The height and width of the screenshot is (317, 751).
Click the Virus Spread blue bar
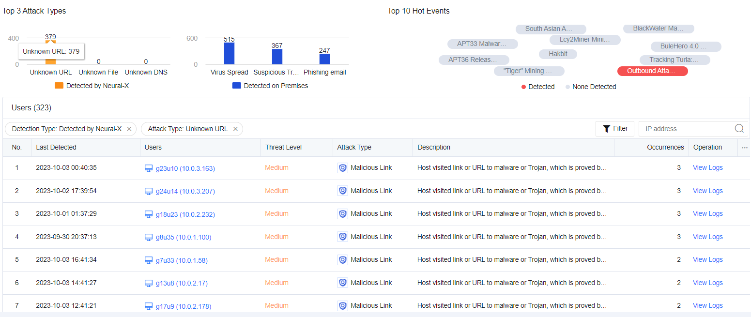[x=229, y=53]
